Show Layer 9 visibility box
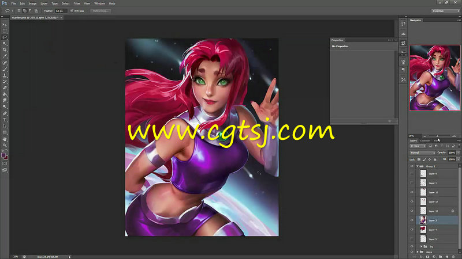The image size is (462, 259). click(x=412, y=174)
